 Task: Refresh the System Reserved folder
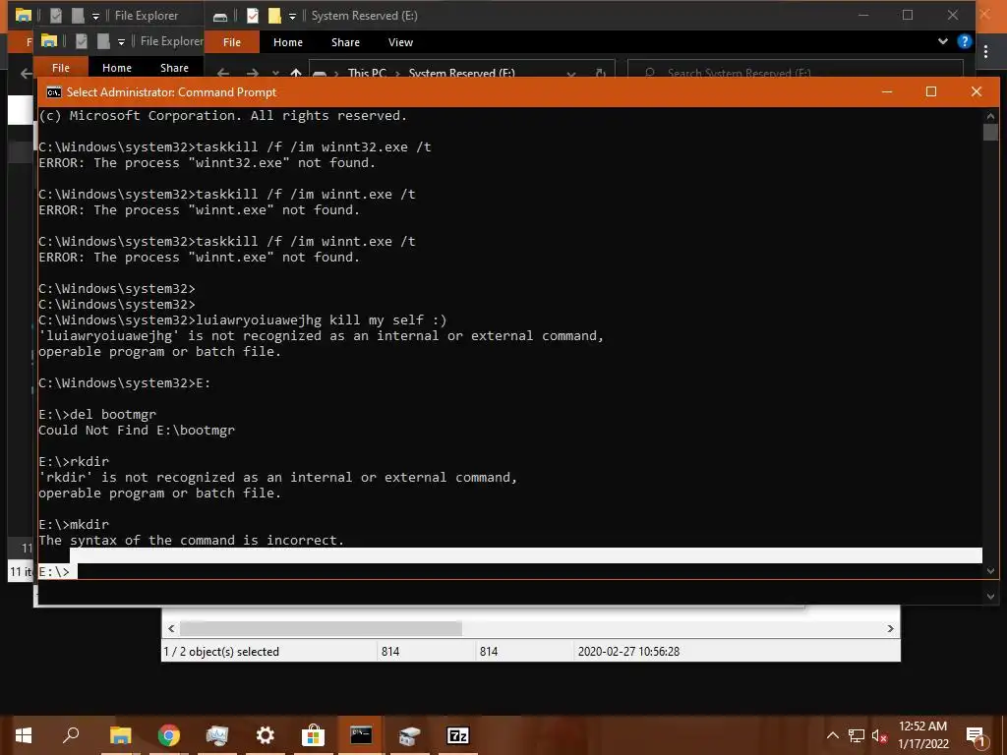pyautogui.click(x=601, y=73)
